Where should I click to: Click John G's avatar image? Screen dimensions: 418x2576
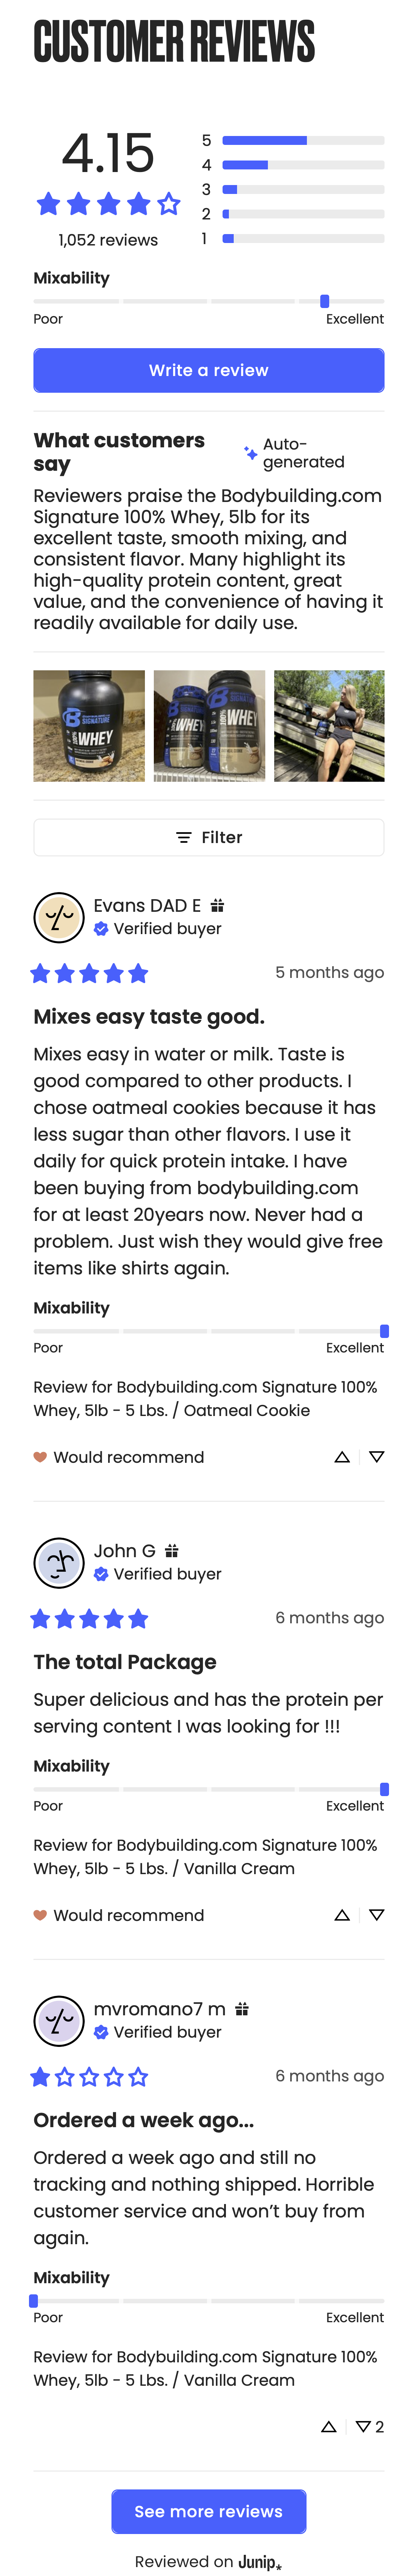coord(59,1562)
